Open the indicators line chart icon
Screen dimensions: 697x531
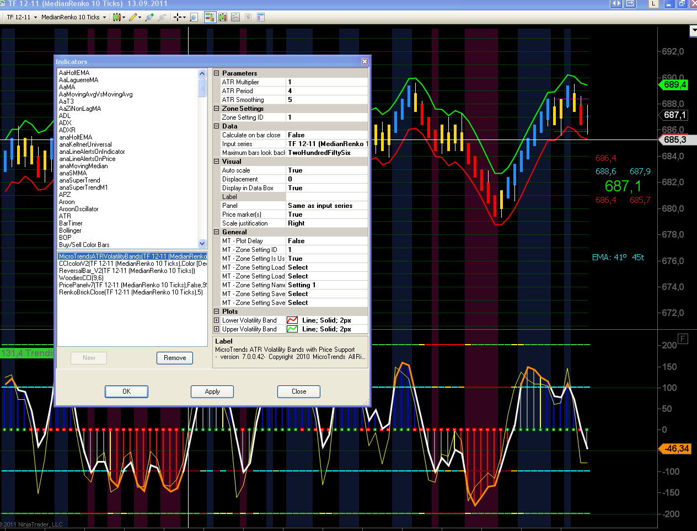(x=235, y=17)
